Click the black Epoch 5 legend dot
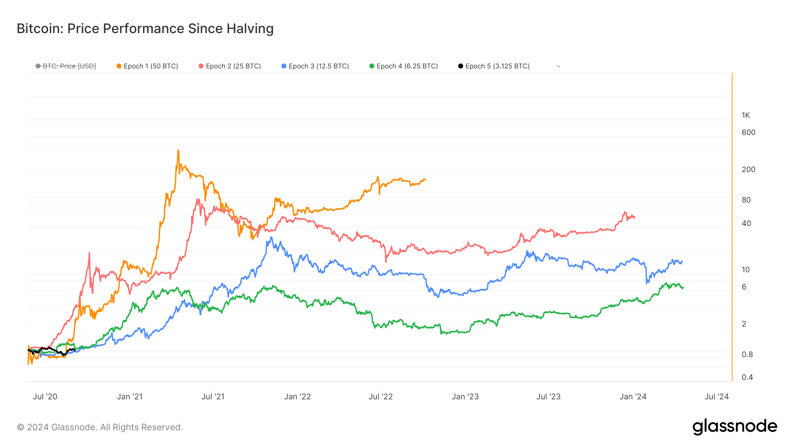The width and height of the screenshot is (794, 447). pos(461,66)
